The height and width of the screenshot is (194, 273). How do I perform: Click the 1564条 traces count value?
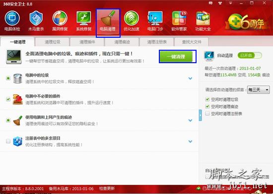tap(254, 75)
